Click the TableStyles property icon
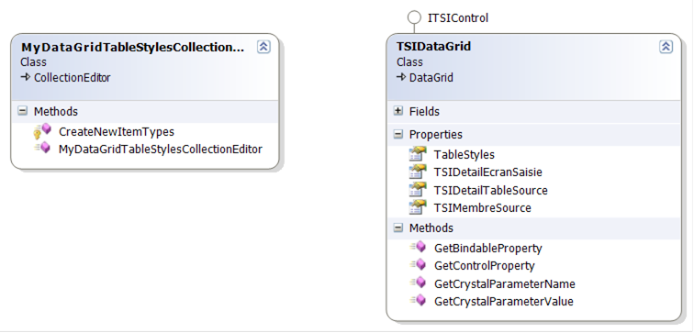This screenshot has height=333, width=694. [418, 154]
